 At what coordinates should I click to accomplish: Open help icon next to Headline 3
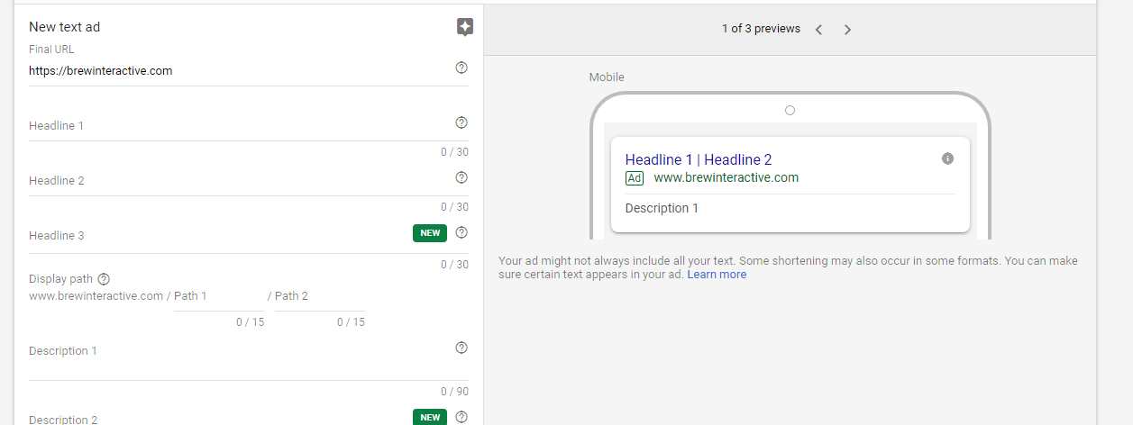pos(461,232)
